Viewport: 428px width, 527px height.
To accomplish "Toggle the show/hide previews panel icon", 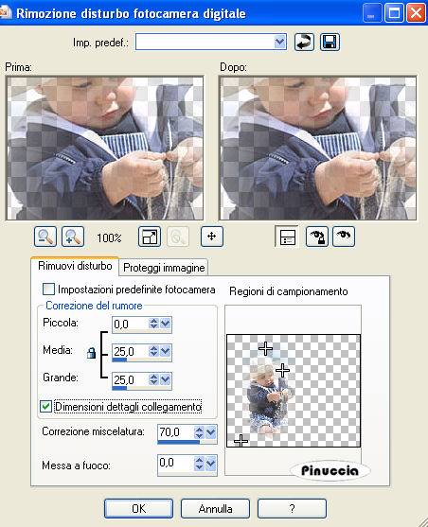I will click(287, 237).
